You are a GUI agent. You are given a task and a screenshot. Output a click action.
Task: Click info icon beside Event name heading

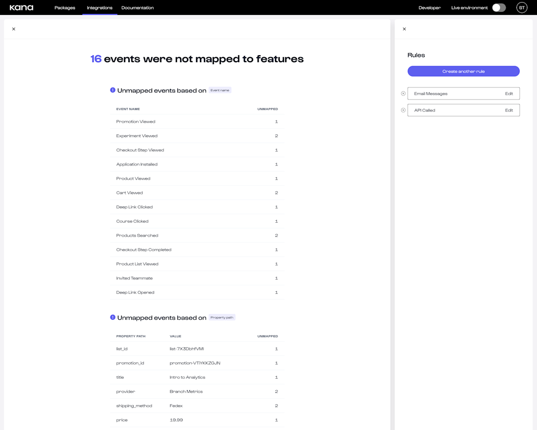[113, 90]
